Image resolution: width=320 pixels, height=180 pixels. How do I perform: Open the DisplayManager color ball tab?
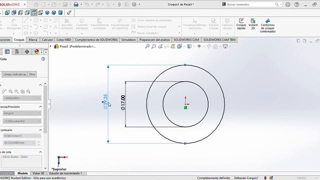36,51
